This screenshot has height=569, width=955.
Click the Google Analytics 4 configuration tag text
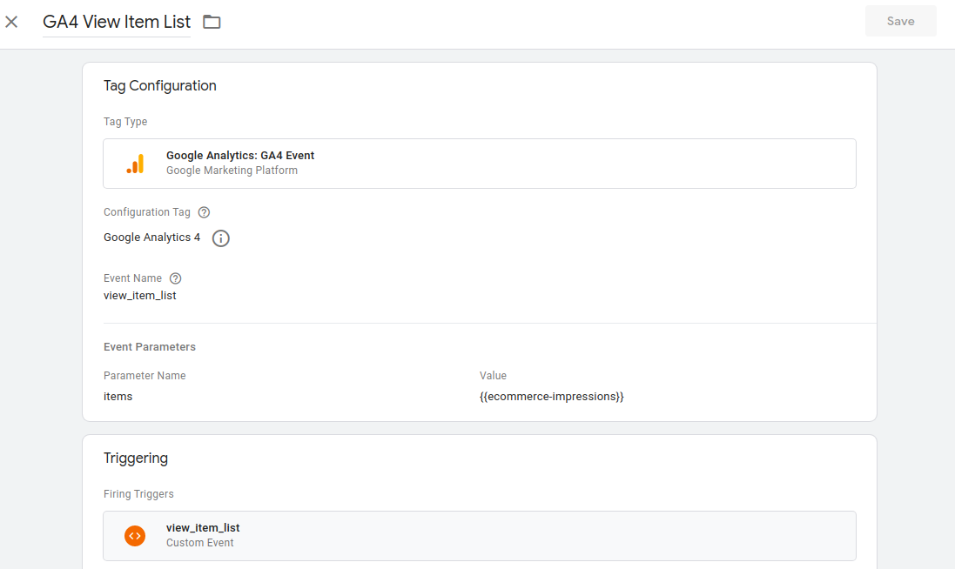click(x=151, y=238)
